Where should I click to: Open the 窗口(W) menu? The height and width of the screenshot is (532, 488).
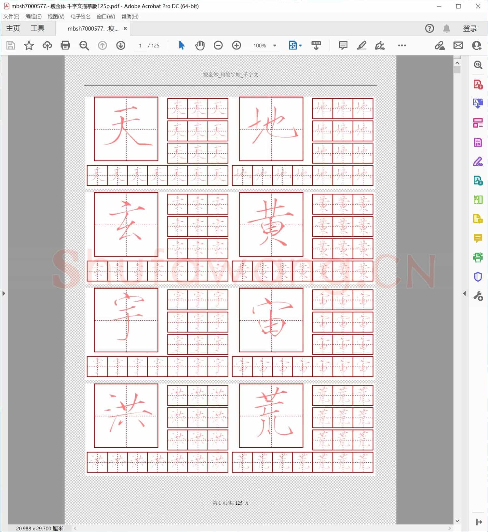click(x=106, y=17)
